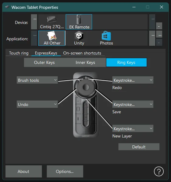171x182 pixels.
Task: Open the Undo dropdown
Action: (x=37, y=104)
